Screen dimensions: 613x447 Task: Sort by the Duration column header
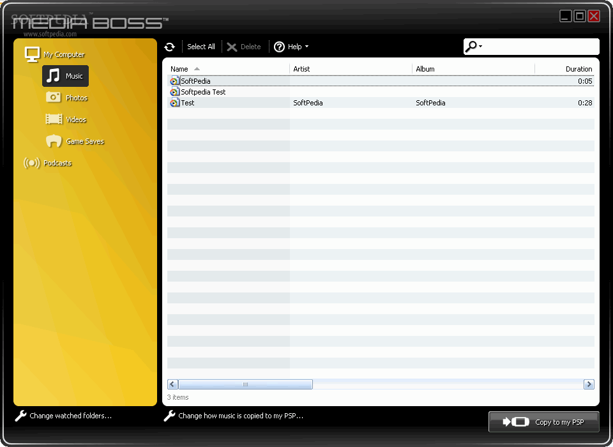click(x=564, y=69)
